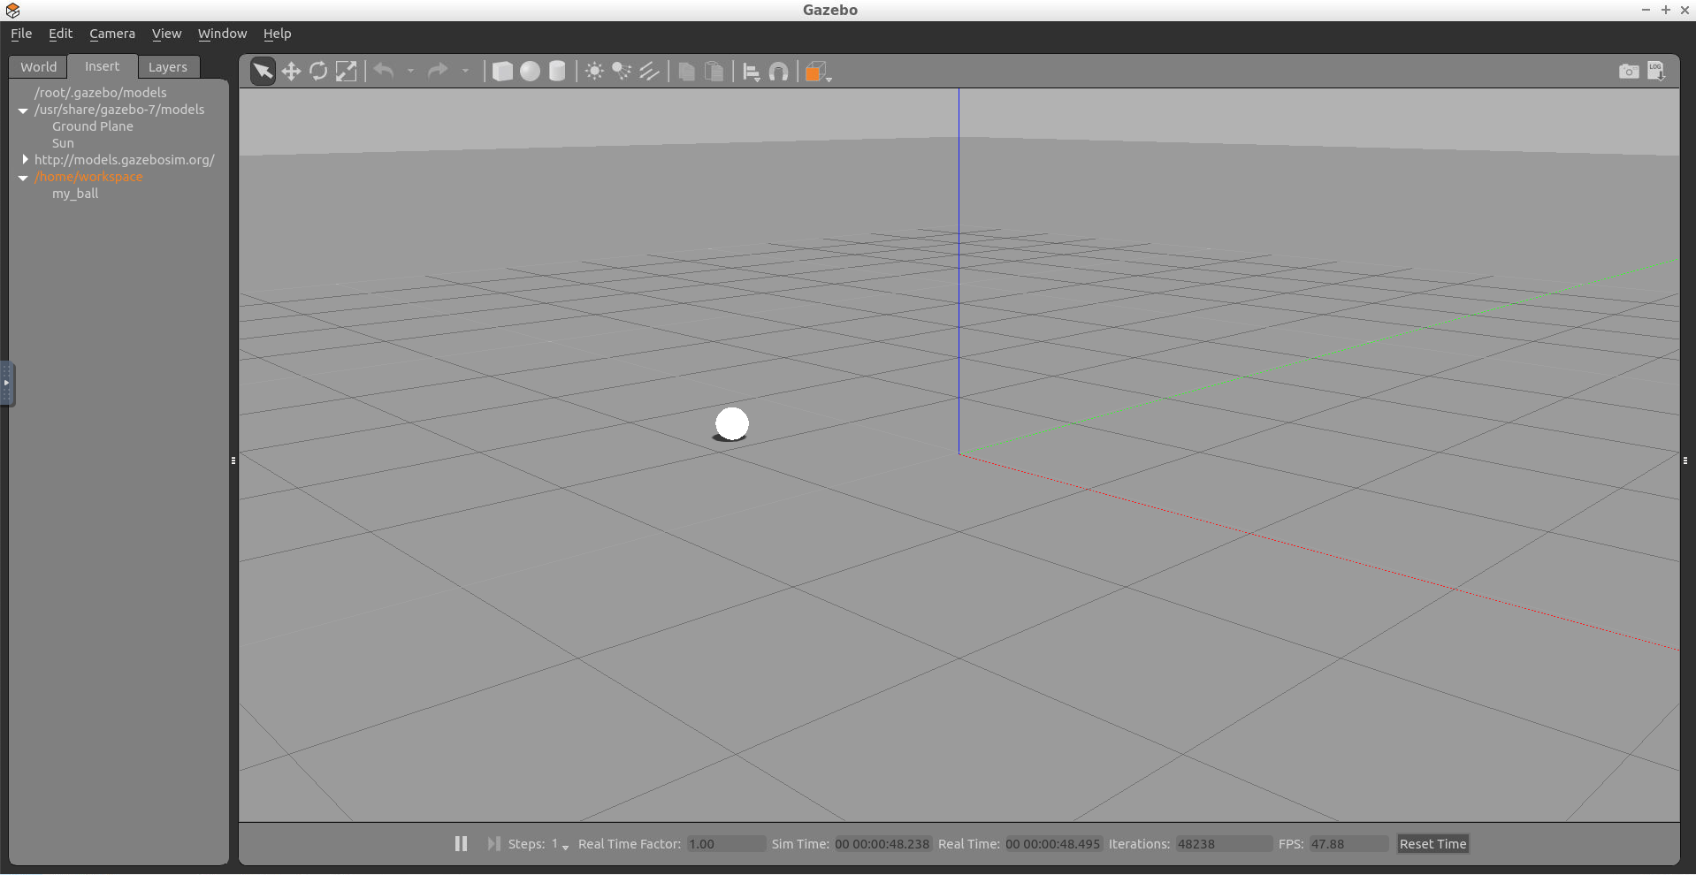
Task: Click the white ball in the scene
Action: [x=731, y=424]
